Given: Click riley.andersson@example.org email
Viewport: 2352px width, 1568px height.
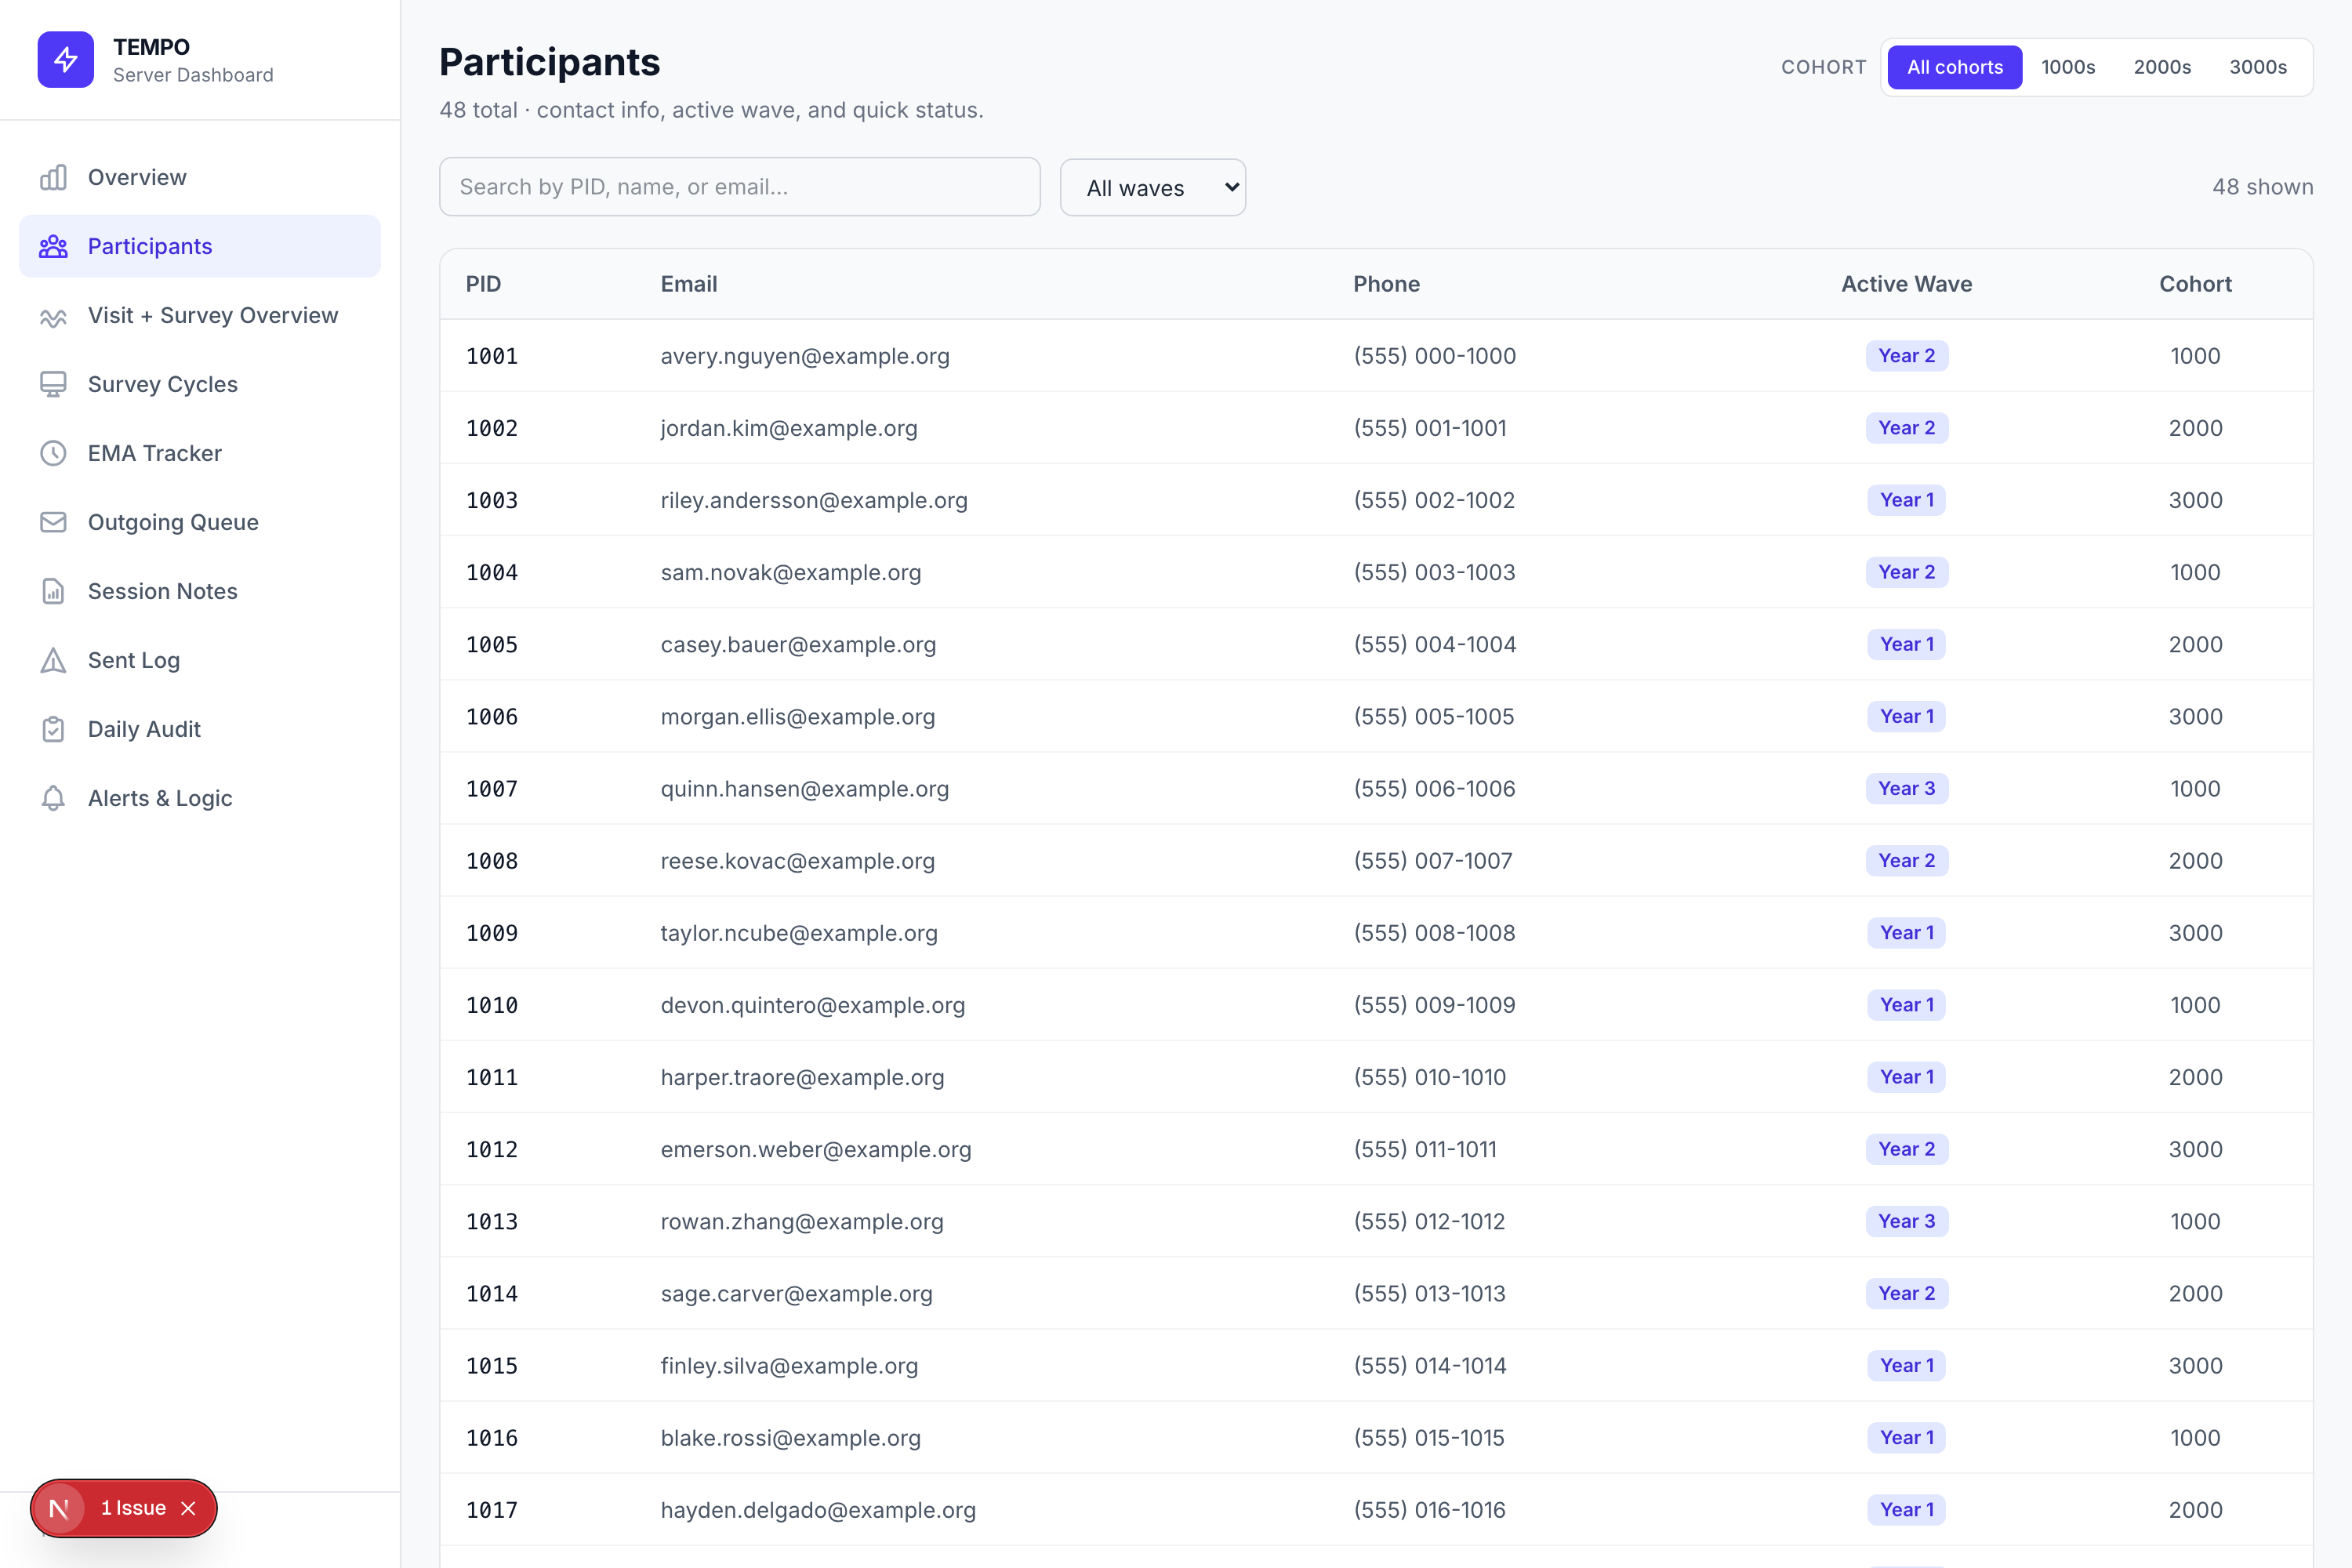Looking at the screenshot, I should click(x=814, y=500).
